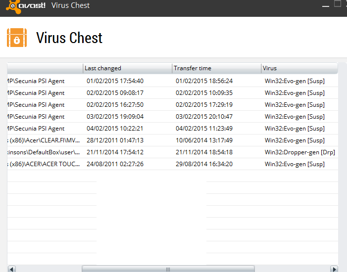The width and height of the screenshot is (347, 272).
Task: Click the orange Virus Chest icon
Action: (x=17, y=38)
